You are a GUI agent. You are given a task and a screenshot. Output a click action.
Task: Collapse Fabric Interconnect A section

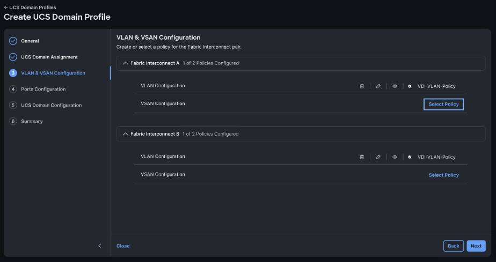pyautogui.click(x=125, y=63)
